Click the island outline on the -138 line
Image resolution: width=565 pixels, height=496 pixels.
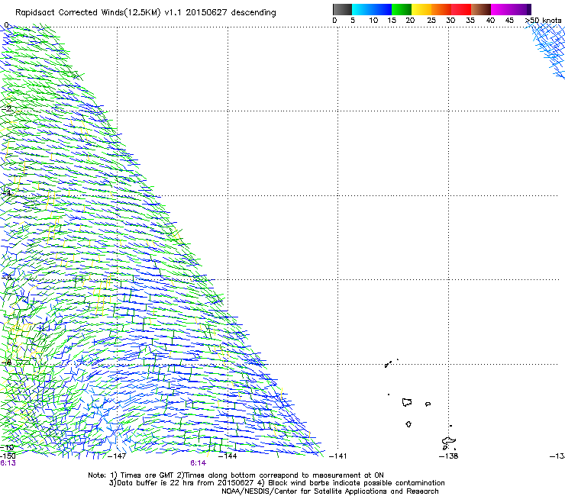449,443
